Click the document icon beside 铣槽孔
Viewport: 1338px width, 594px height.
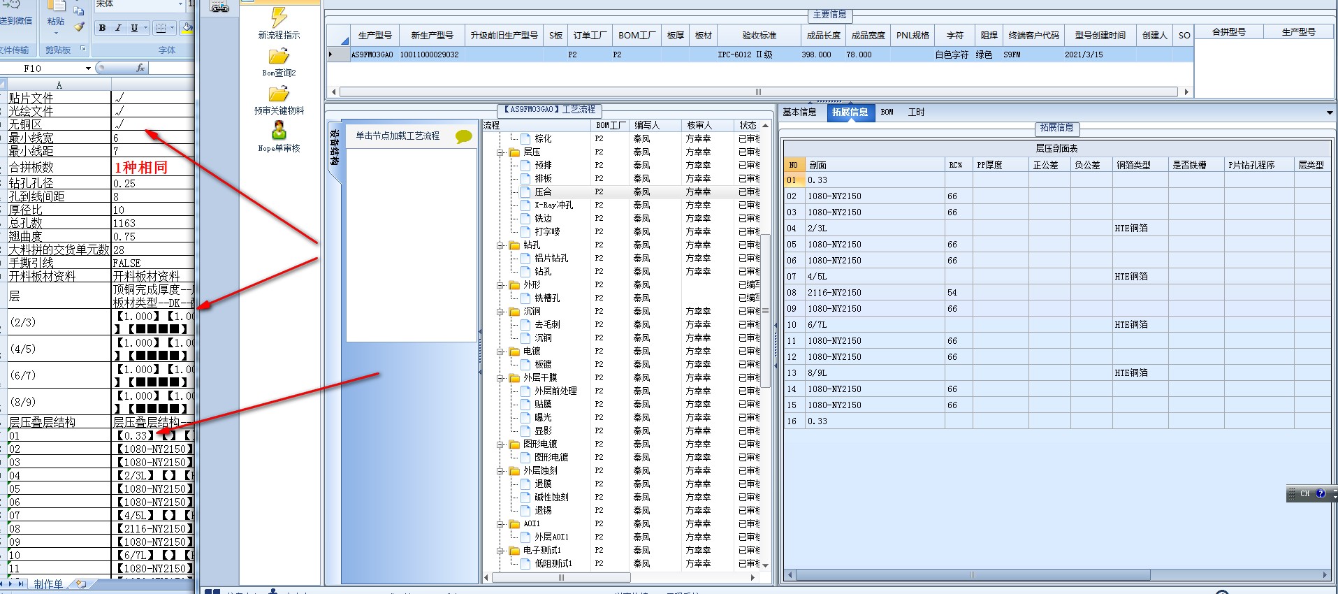(x=525, y=298)
